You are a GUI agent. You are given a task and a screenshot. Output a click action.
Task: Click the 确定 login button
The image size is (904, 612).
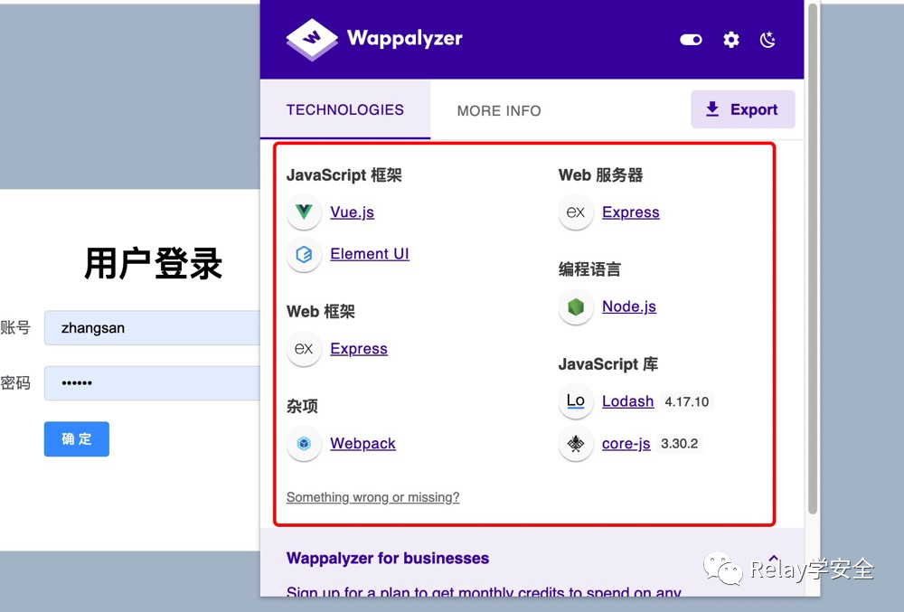[77, 439]
